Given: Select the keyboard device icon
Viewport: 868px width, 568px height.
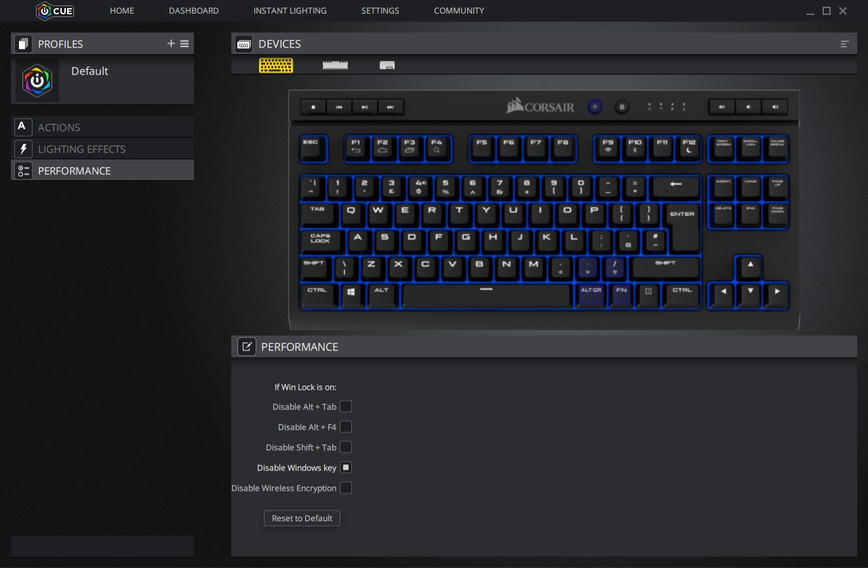Looking at the screenshot, I should click(x=276, y=65).
